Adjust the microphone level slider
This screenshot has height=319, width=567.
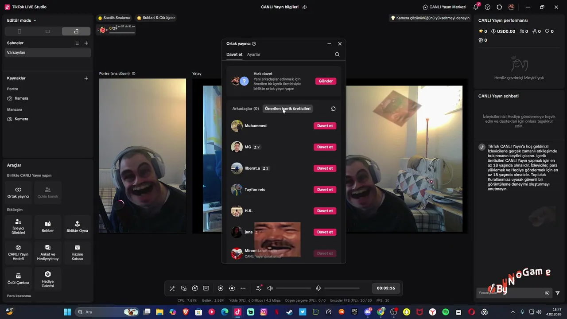click(x=342, y=288)
